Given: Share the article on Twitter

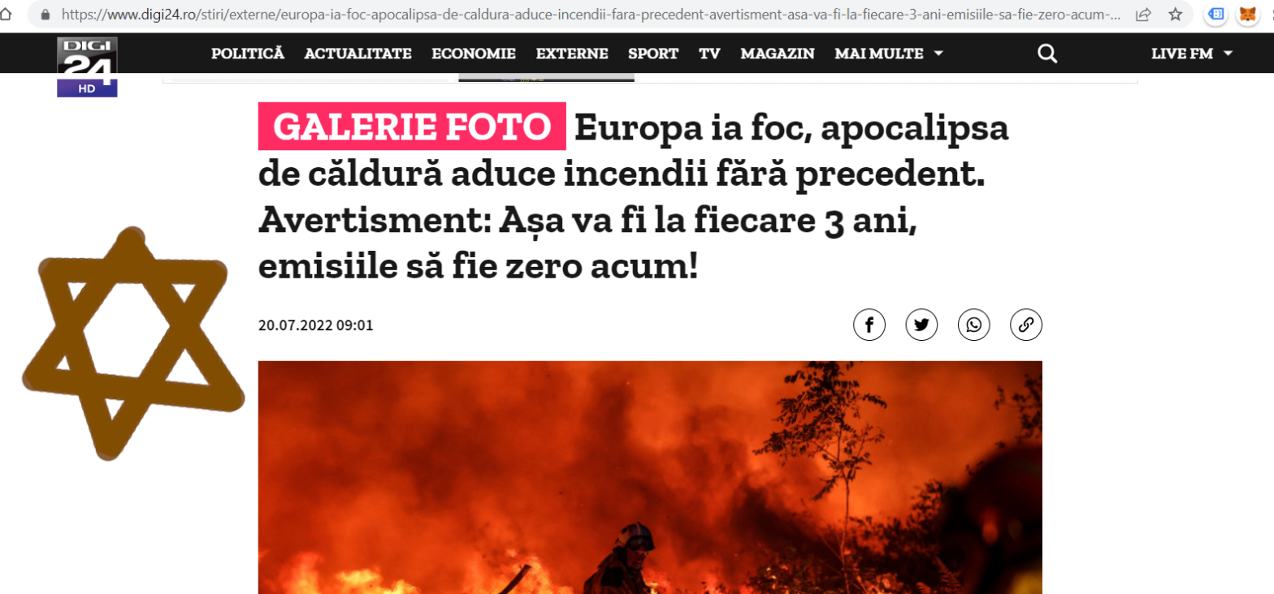Looking at the screenshot, I should (921, 325).
